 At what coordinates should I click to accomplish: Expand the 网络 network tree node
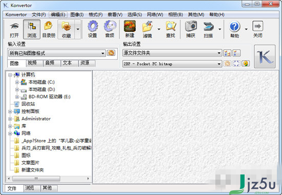[10, 133]
